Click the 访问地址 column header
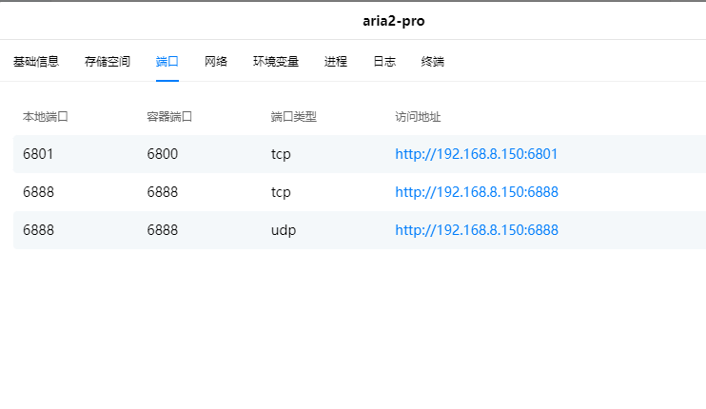Viewport: 706px width, 409px height. point(418,117)
